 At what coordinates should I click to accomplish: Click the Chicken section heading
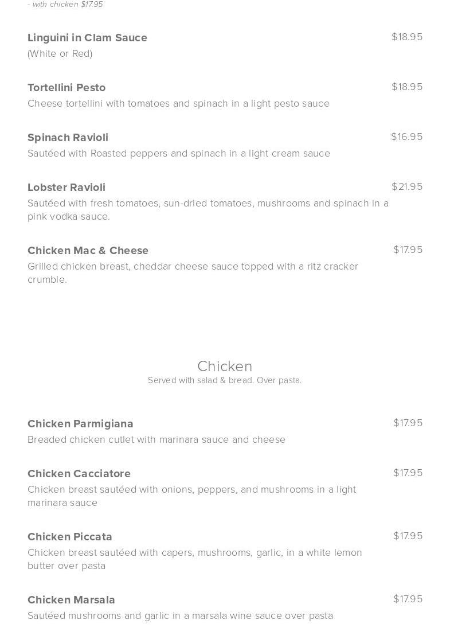(225, 366)
